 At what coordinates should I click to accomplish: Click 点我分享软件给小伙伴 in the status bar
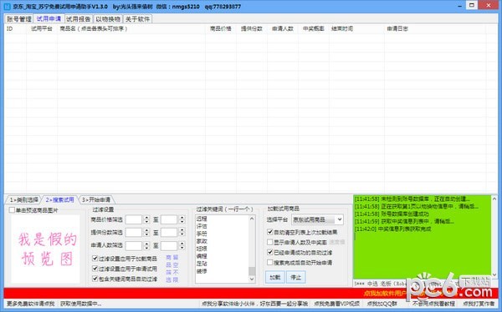click(x=254, y=304)
